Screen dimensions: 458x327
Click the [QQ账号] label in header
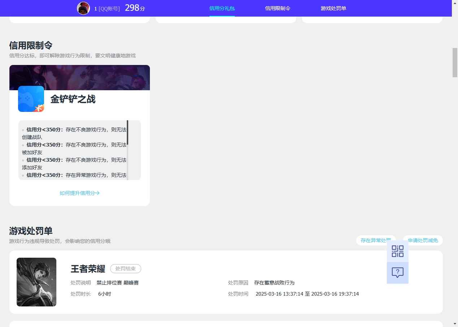[109, 9]
